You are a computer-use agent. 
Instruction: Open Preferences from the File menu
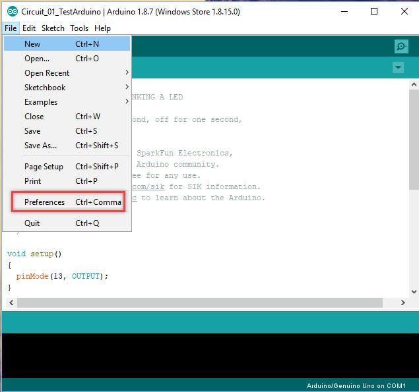(67, 202)
